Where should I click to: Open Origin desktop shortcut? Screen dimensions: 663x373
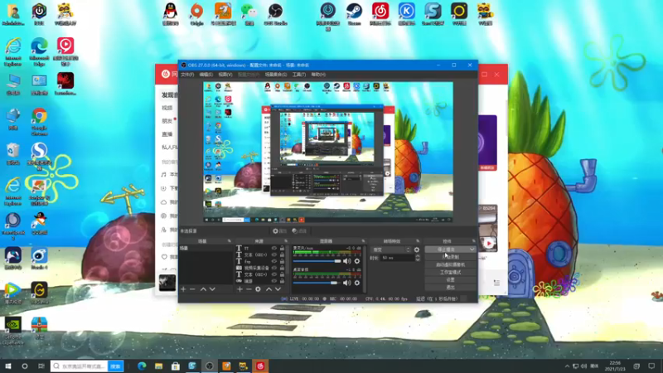196,14
